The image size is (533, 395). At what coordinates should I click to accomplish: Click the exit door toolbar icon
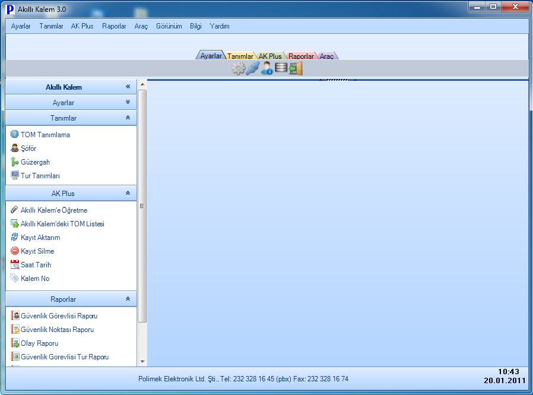coord(296,69)
